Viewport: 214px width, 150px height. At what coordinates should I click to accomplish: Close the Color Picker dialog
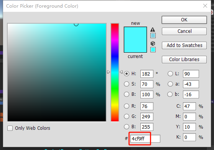pyautogui.click(x=205, y=6)
